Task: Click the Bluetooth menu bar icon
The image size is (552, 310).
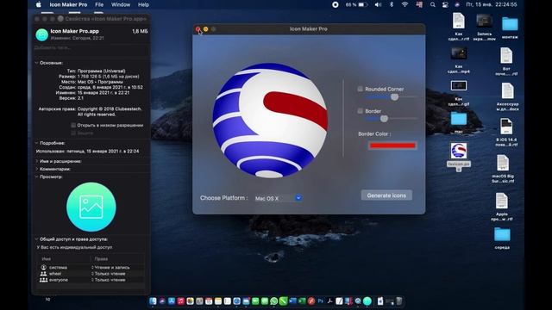Action: point(392,4)
